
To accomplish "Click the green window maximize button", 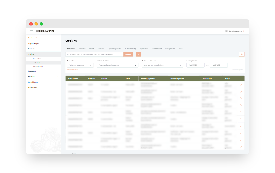I will click(x=41, y=24).
